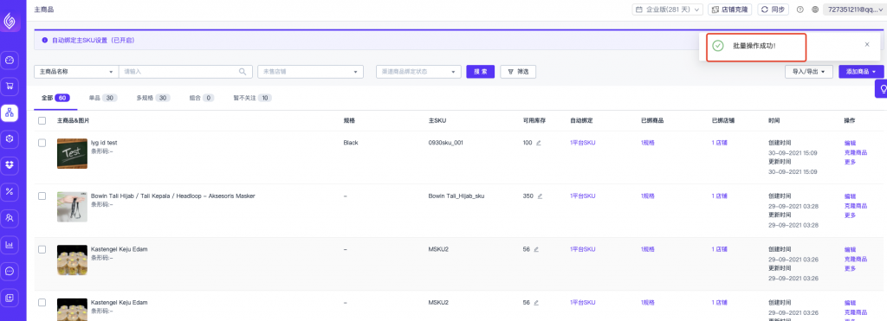Switch to the 单品 30 tab
This screenshot has height=321, width=887.
coord(102,98)
